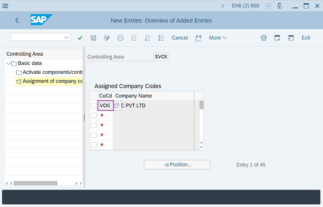Click the Print icon in toolbar
The width and height of the screenshot is (323, 207).
264,38
